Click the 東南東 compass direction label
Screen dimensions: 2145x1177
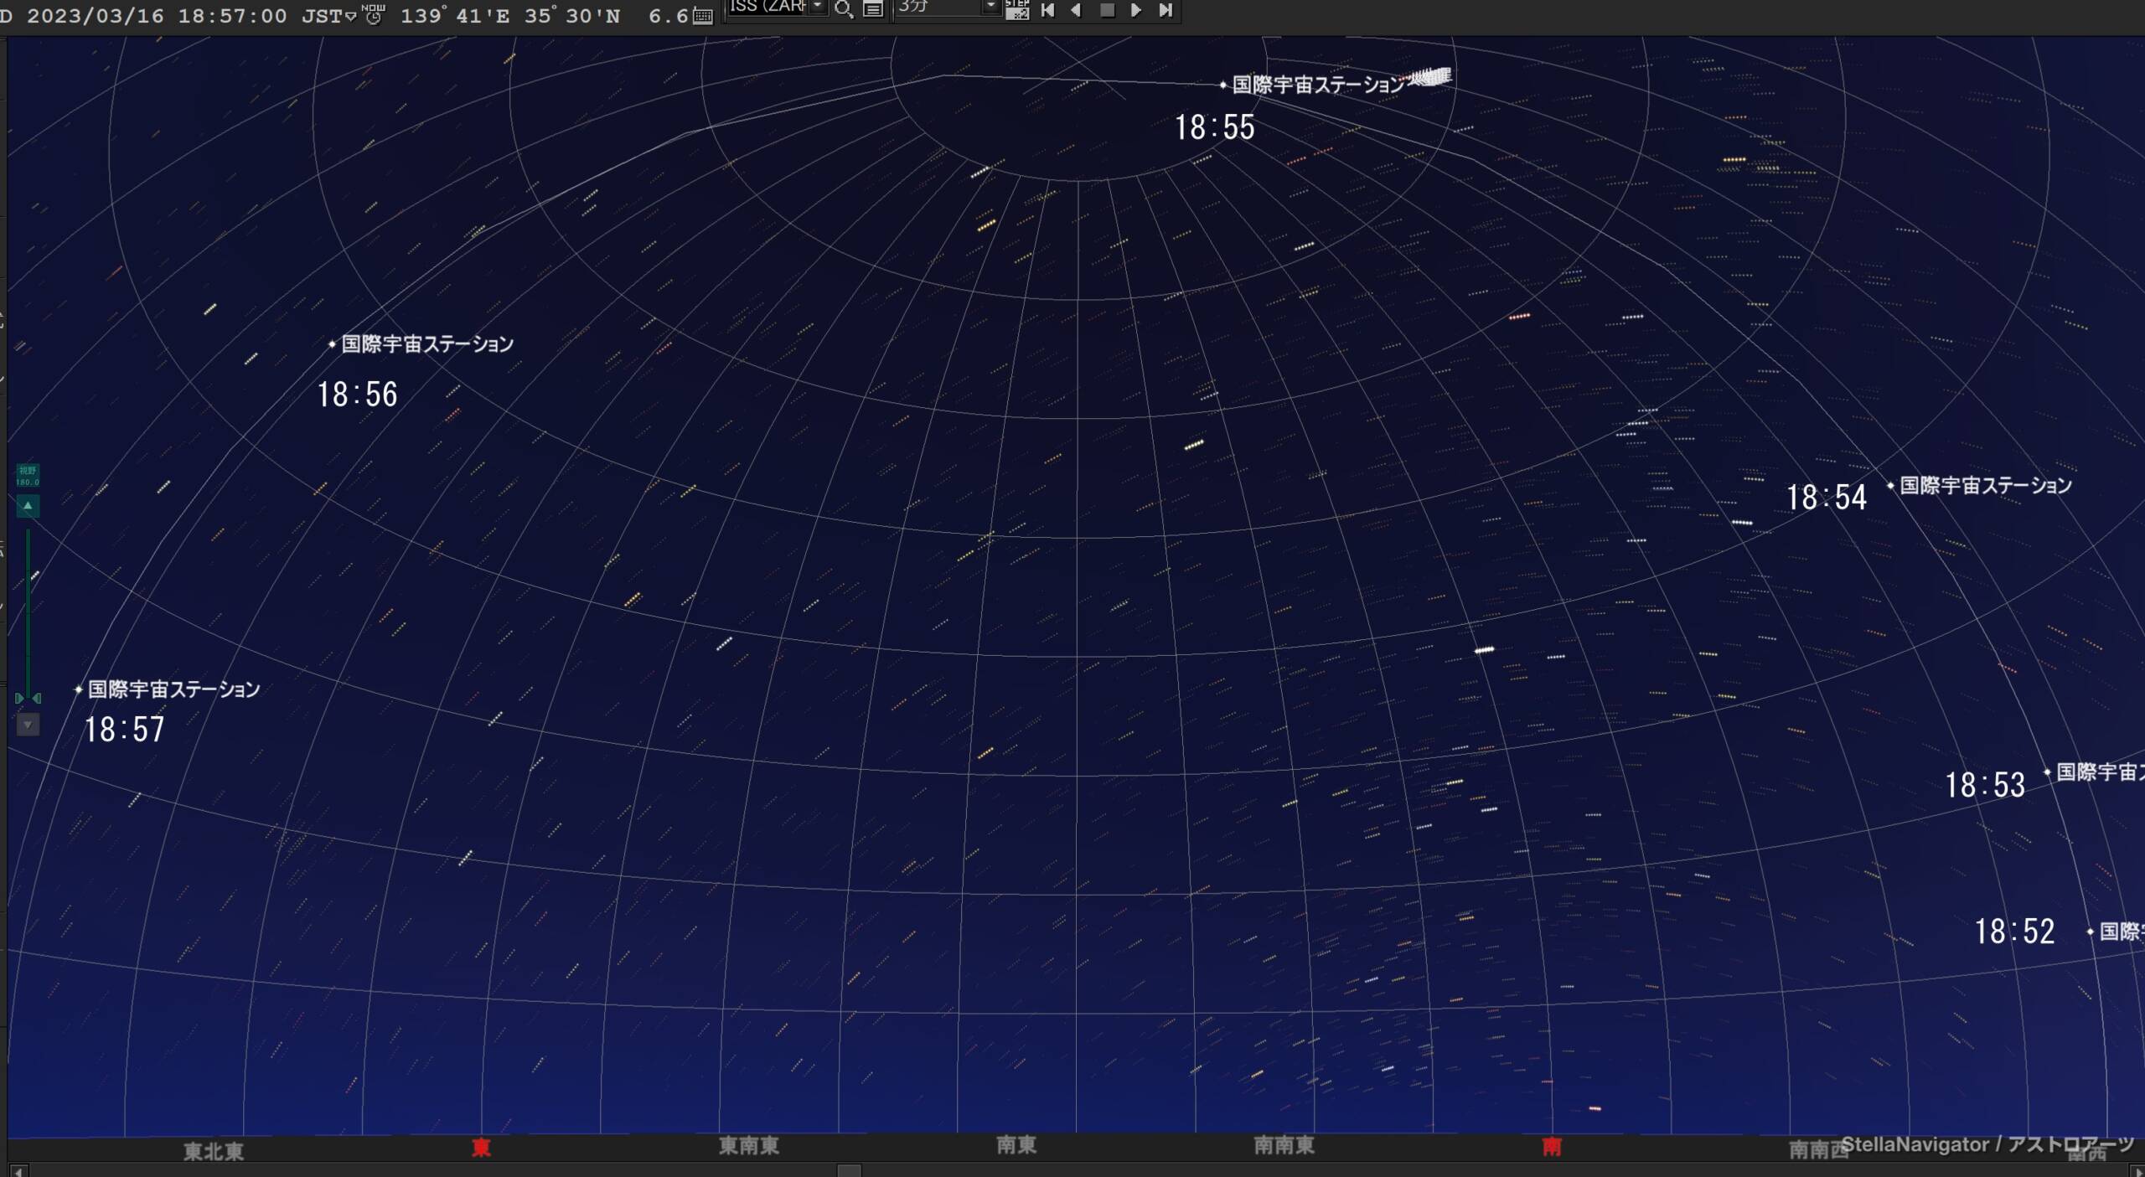[x=749, y=1146]
